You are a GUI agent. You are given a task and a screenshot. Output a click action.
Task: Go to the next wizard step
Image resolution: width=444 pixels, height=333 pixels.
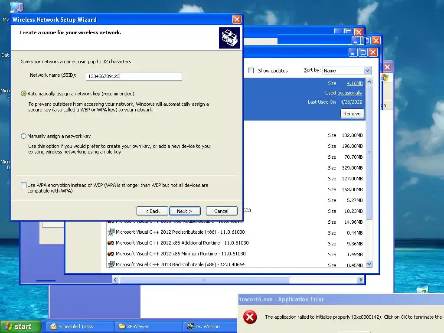click(x=185, y=211)
